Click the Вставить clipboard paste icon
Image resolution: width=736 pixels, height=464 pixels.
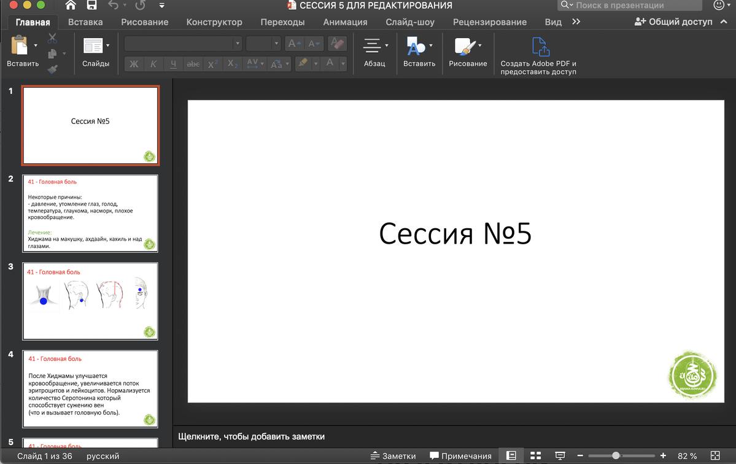coord(19,45)
